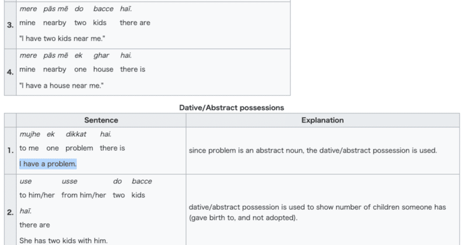The image size is (468, 245).
Task: Click the explanation starting "since problem is an abstract noun"
Action: click(x=313, y=150)
